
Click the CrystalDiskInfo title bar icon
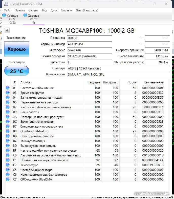tap(6, 4)
